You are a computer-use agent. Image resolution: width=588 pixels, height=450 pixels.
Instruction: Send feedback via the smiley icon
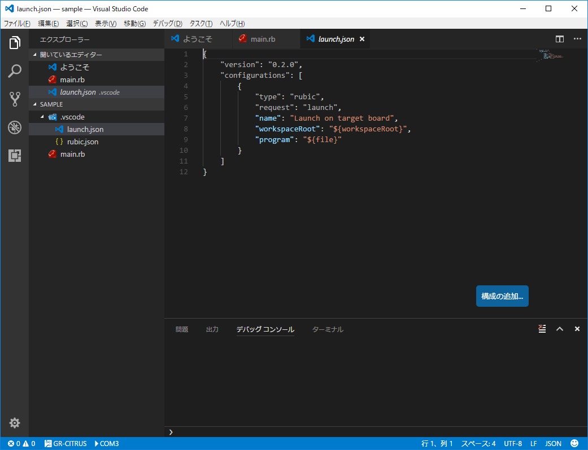coord(574,443)
